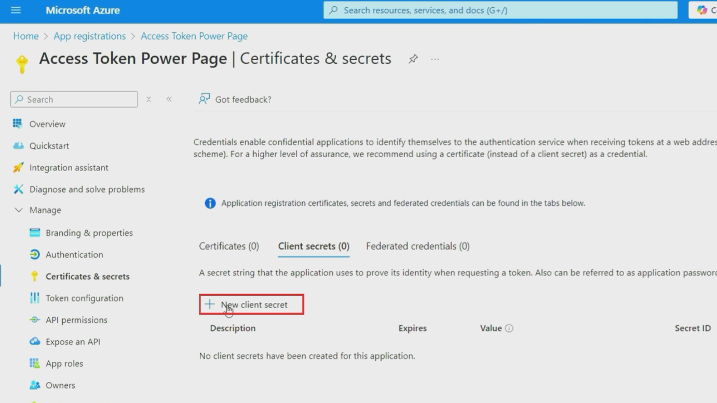Open API permissions page
Viewport: 717px width, 403px height.
(76, 320)
